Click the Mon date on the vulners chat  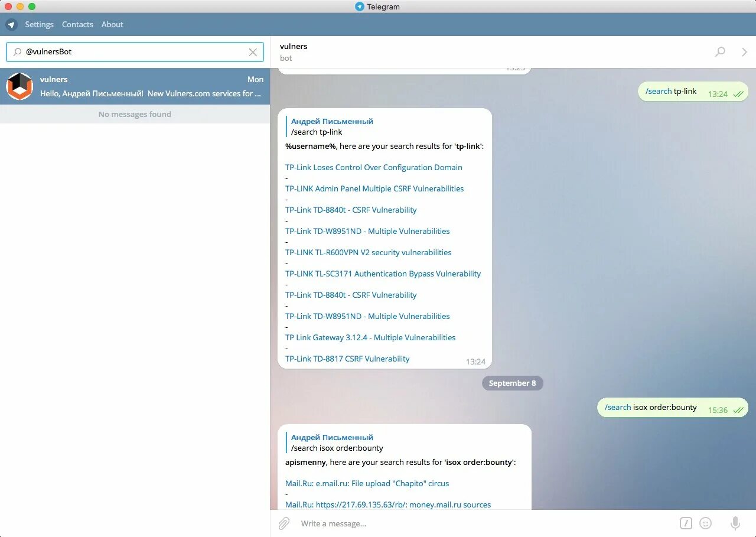tap(255, 79)
